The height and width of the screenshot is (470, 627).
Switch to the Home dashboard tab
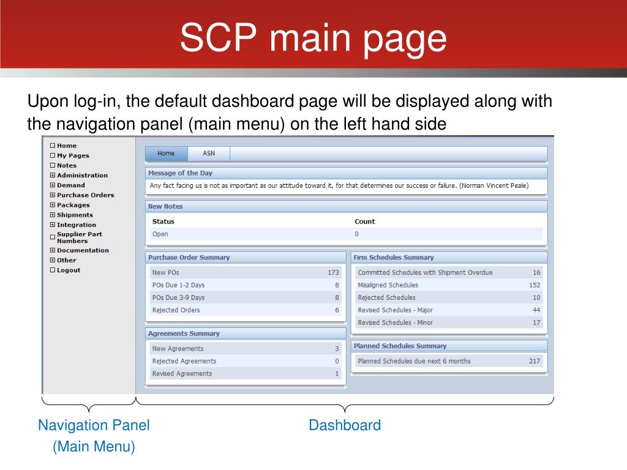[x=166, y=154]
